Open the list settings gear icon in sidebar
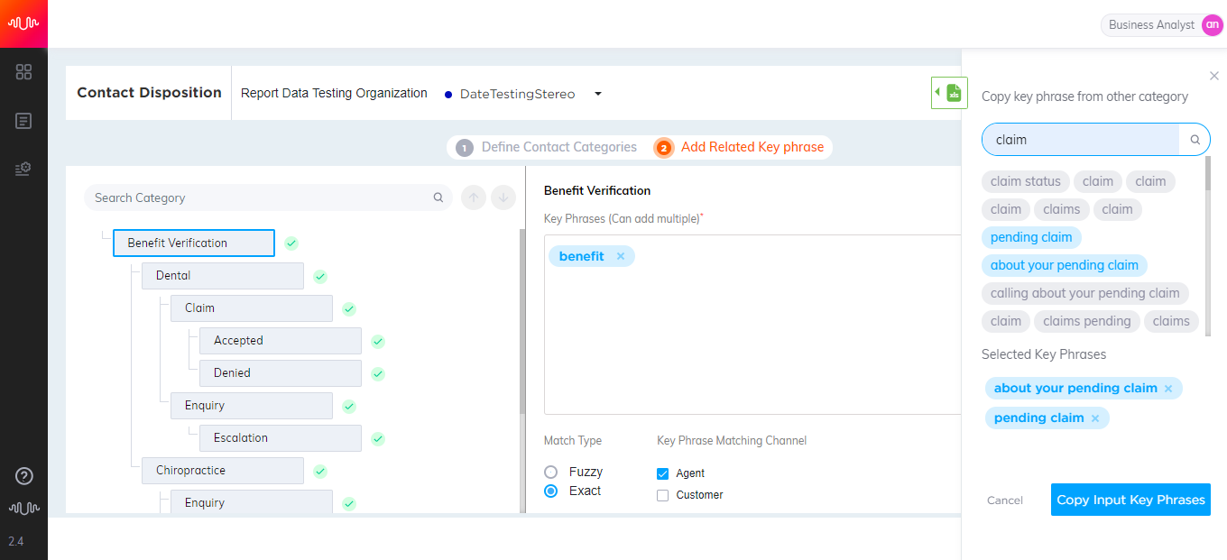Screen dimensions: 1227x560 pos(24,169)
